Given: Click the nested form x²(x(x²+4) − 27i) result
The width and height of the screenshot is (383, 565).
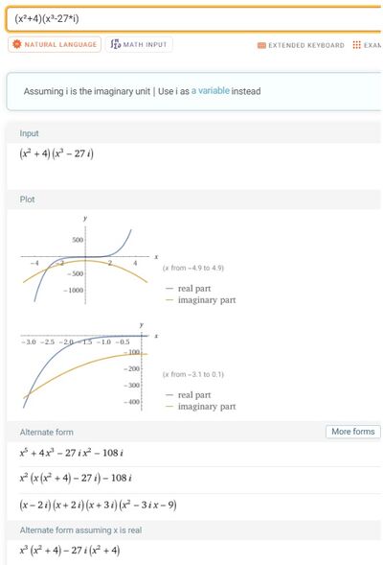Looking at the screenshot, I should pyautogui.click(x=76, y=478).
